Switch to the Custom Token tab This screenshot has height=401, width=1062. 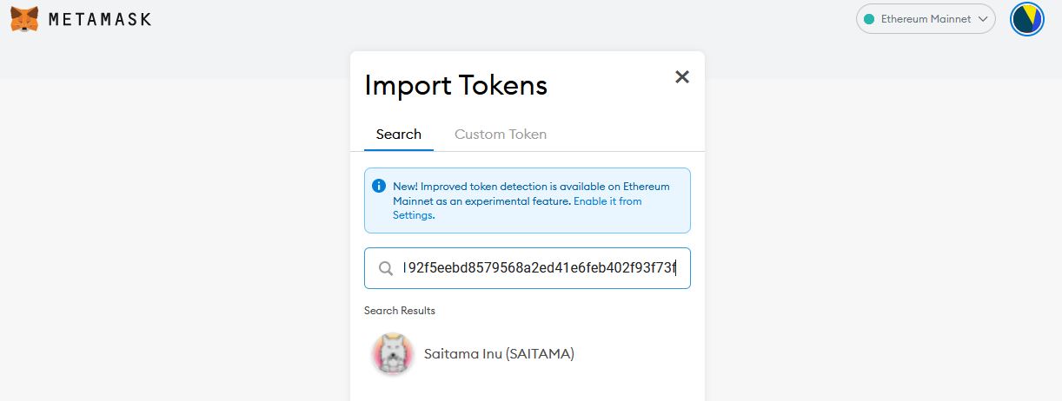point(501,135)
